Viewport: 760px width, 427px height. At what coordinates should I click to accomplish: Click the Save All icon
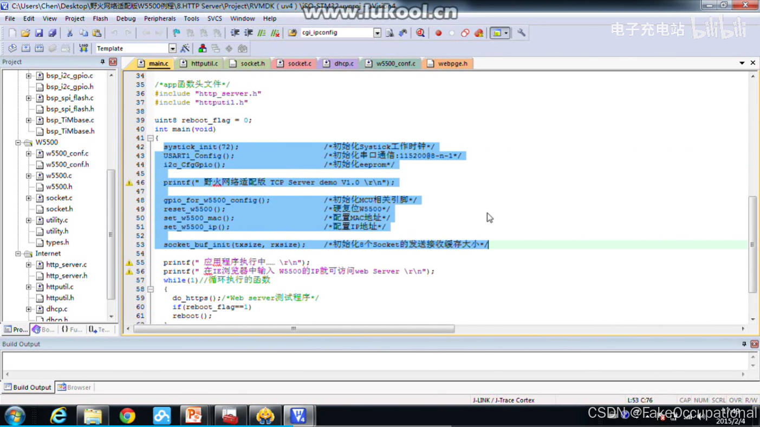pyautogui.click(x=52, y=33)
